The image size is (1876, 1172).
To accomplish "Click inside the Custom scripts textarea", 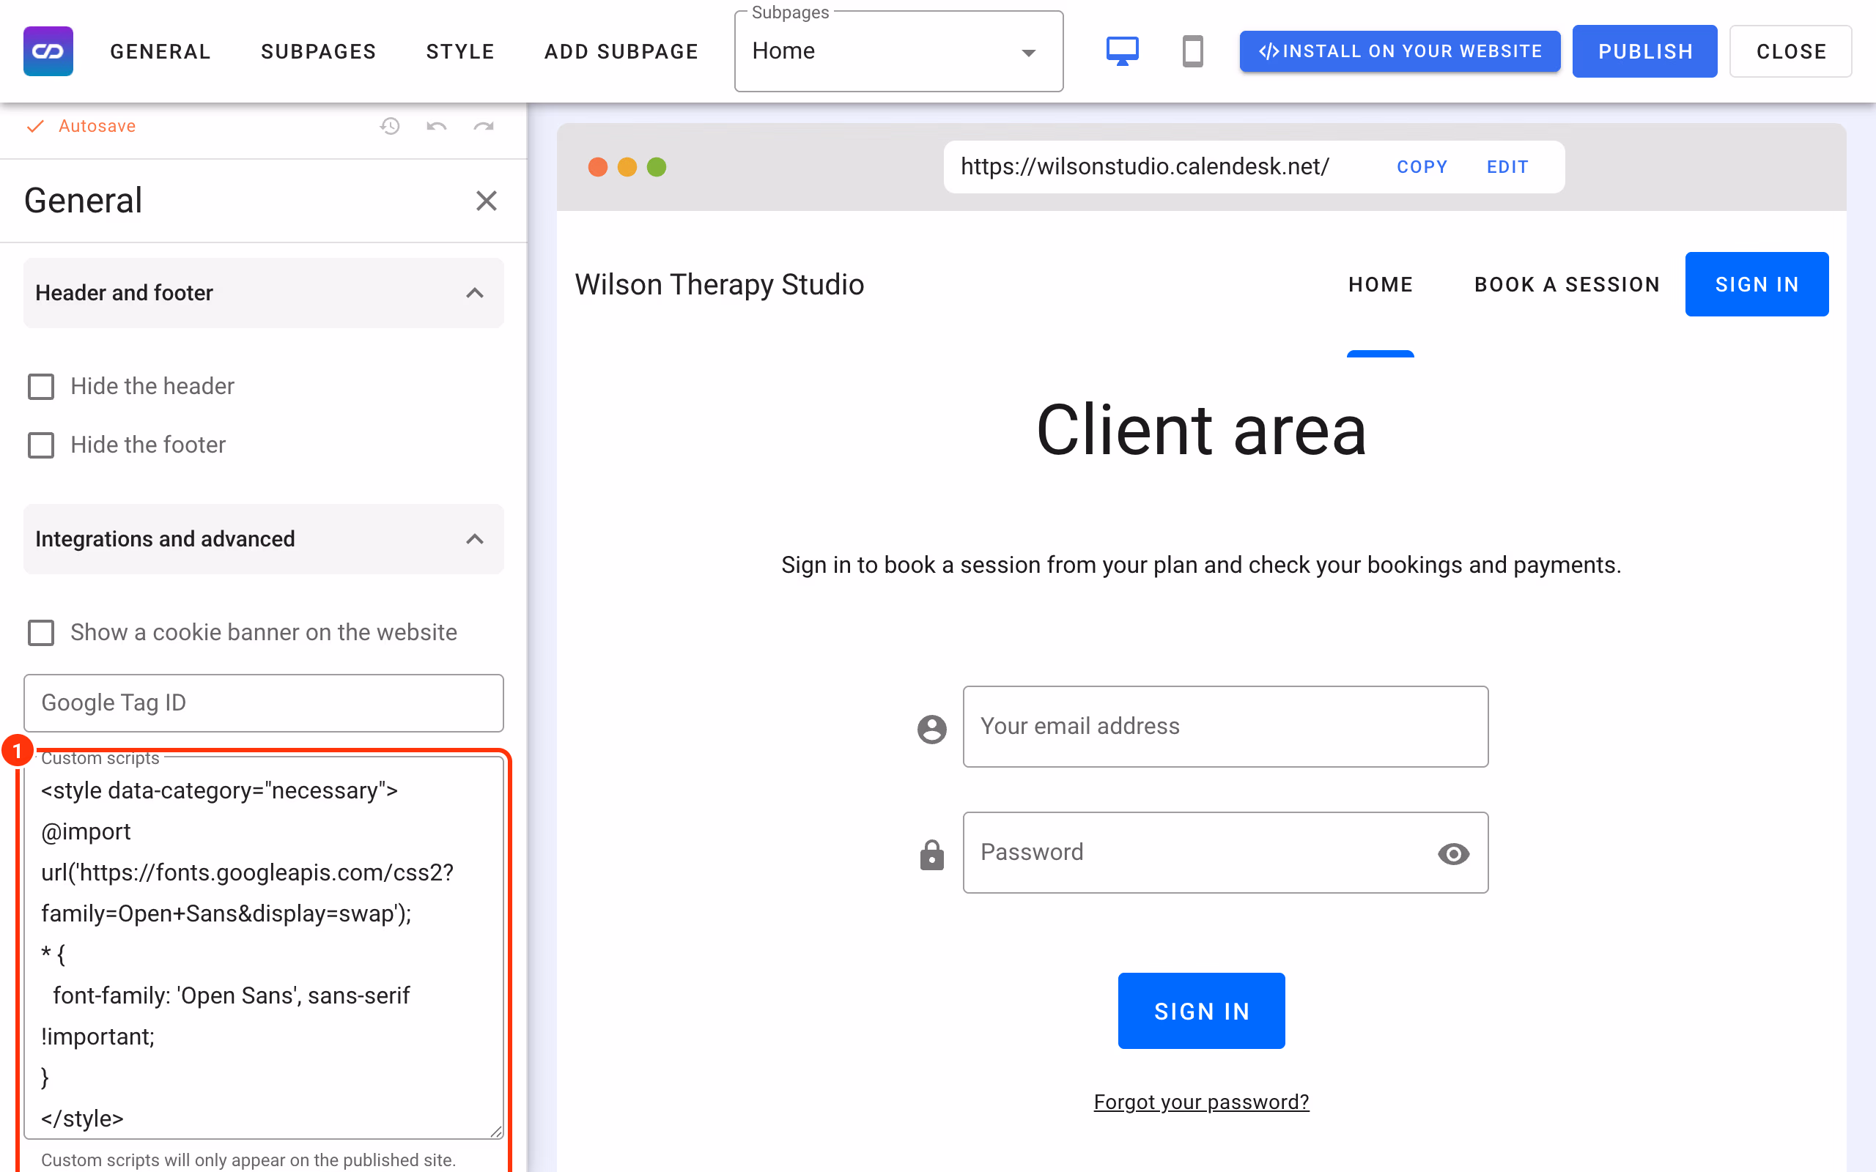I will point(264,949).
